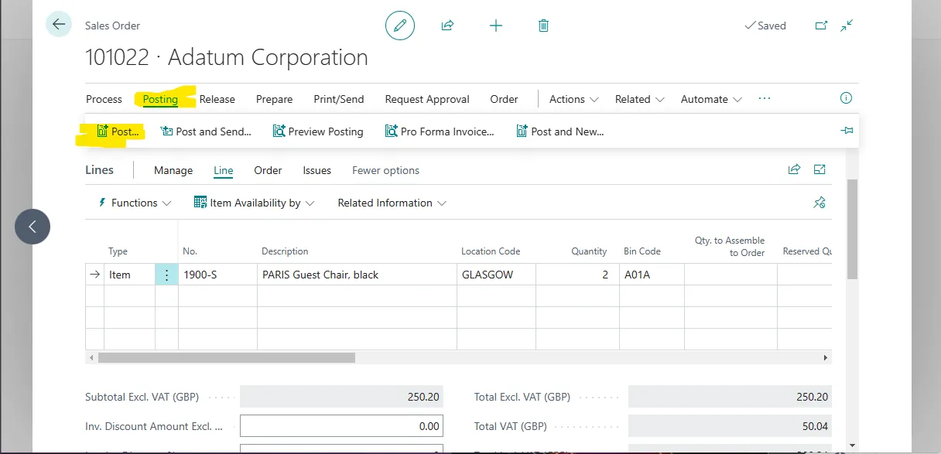Click the Description column header

[285, 251]
